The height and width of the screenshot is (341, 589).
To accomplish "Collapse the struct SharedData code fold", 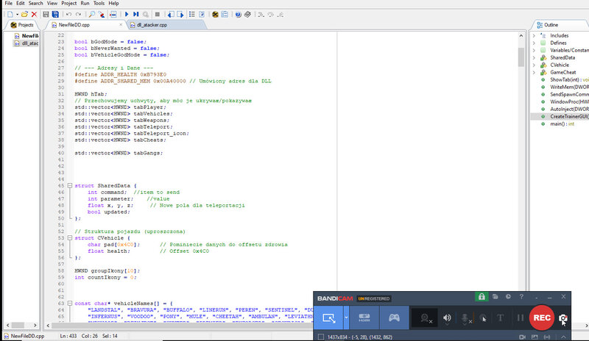I will 70,186.
